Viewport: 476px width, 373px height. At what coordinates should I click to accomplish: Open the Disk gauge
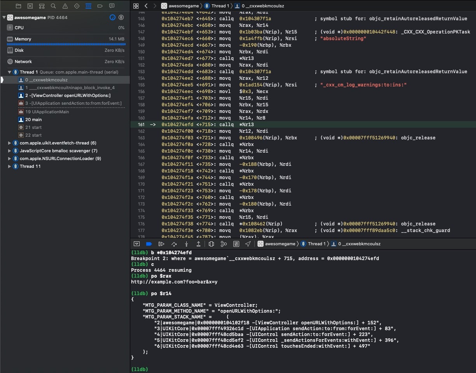65,50
